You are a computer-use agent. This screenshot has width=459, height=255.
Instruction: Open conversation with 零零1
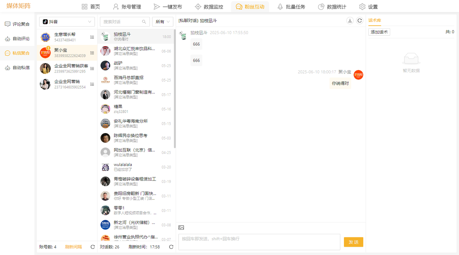(136, 210)
